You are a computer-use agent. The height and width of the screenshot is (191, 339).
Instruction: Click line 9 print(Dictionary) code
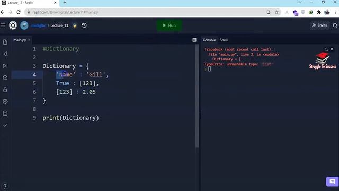[x=70, y=118]
